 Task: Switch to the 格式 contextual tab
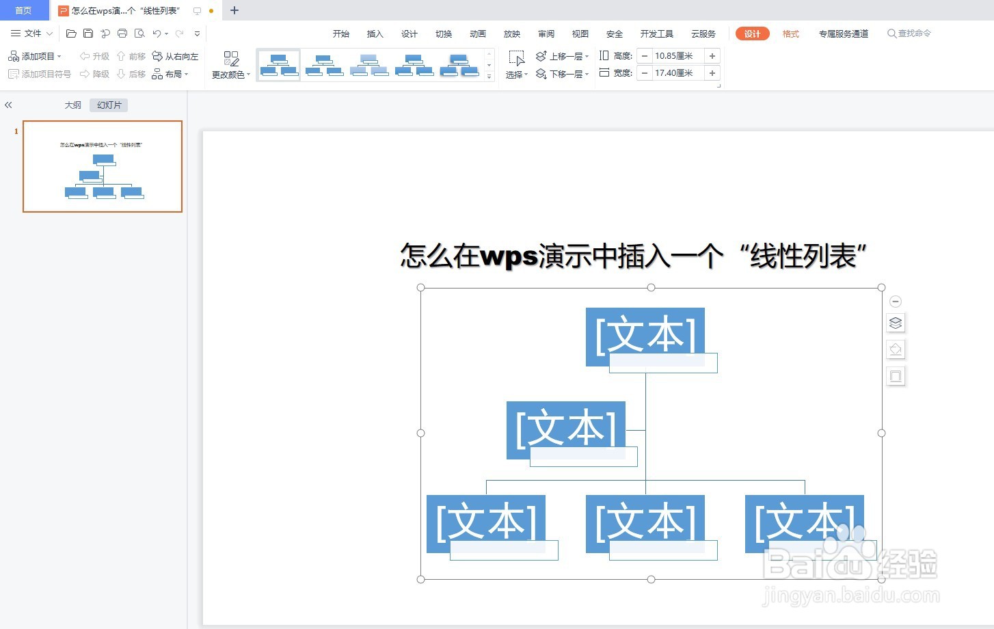(791, 34)
